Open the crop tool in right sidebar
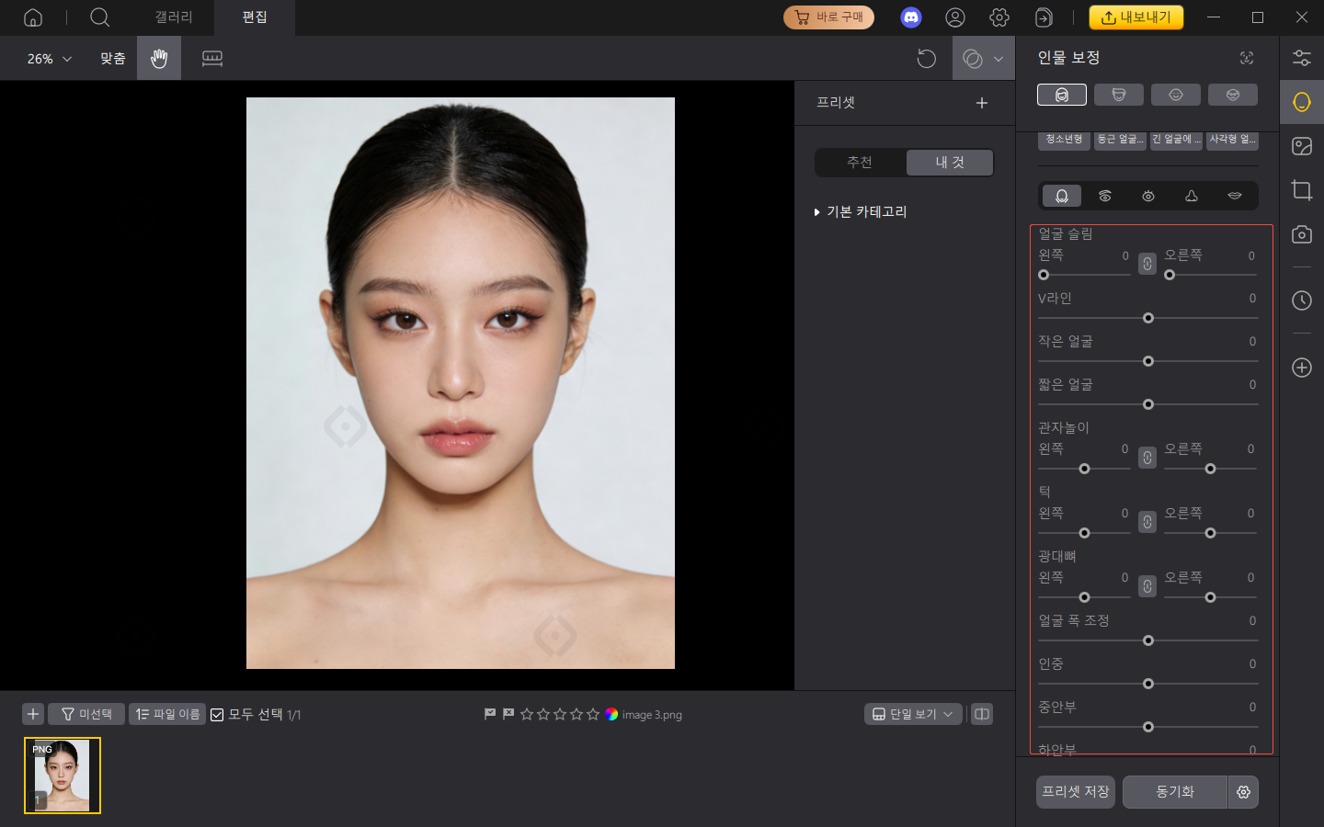Viewport: 1324px width, 827px height. [x=1301, y=190]
